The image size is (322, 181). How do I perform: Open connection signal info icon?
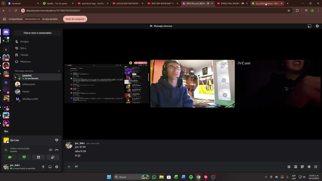point(6,150)
